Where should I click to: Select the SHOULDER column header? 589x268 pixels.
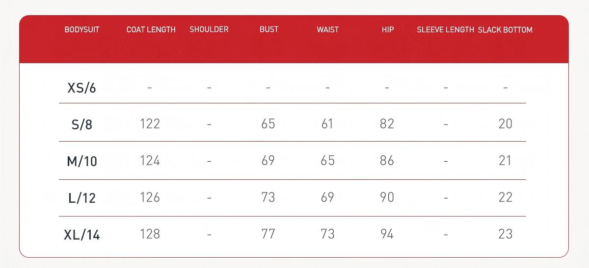pyautogui.click(x=209, y=29)
